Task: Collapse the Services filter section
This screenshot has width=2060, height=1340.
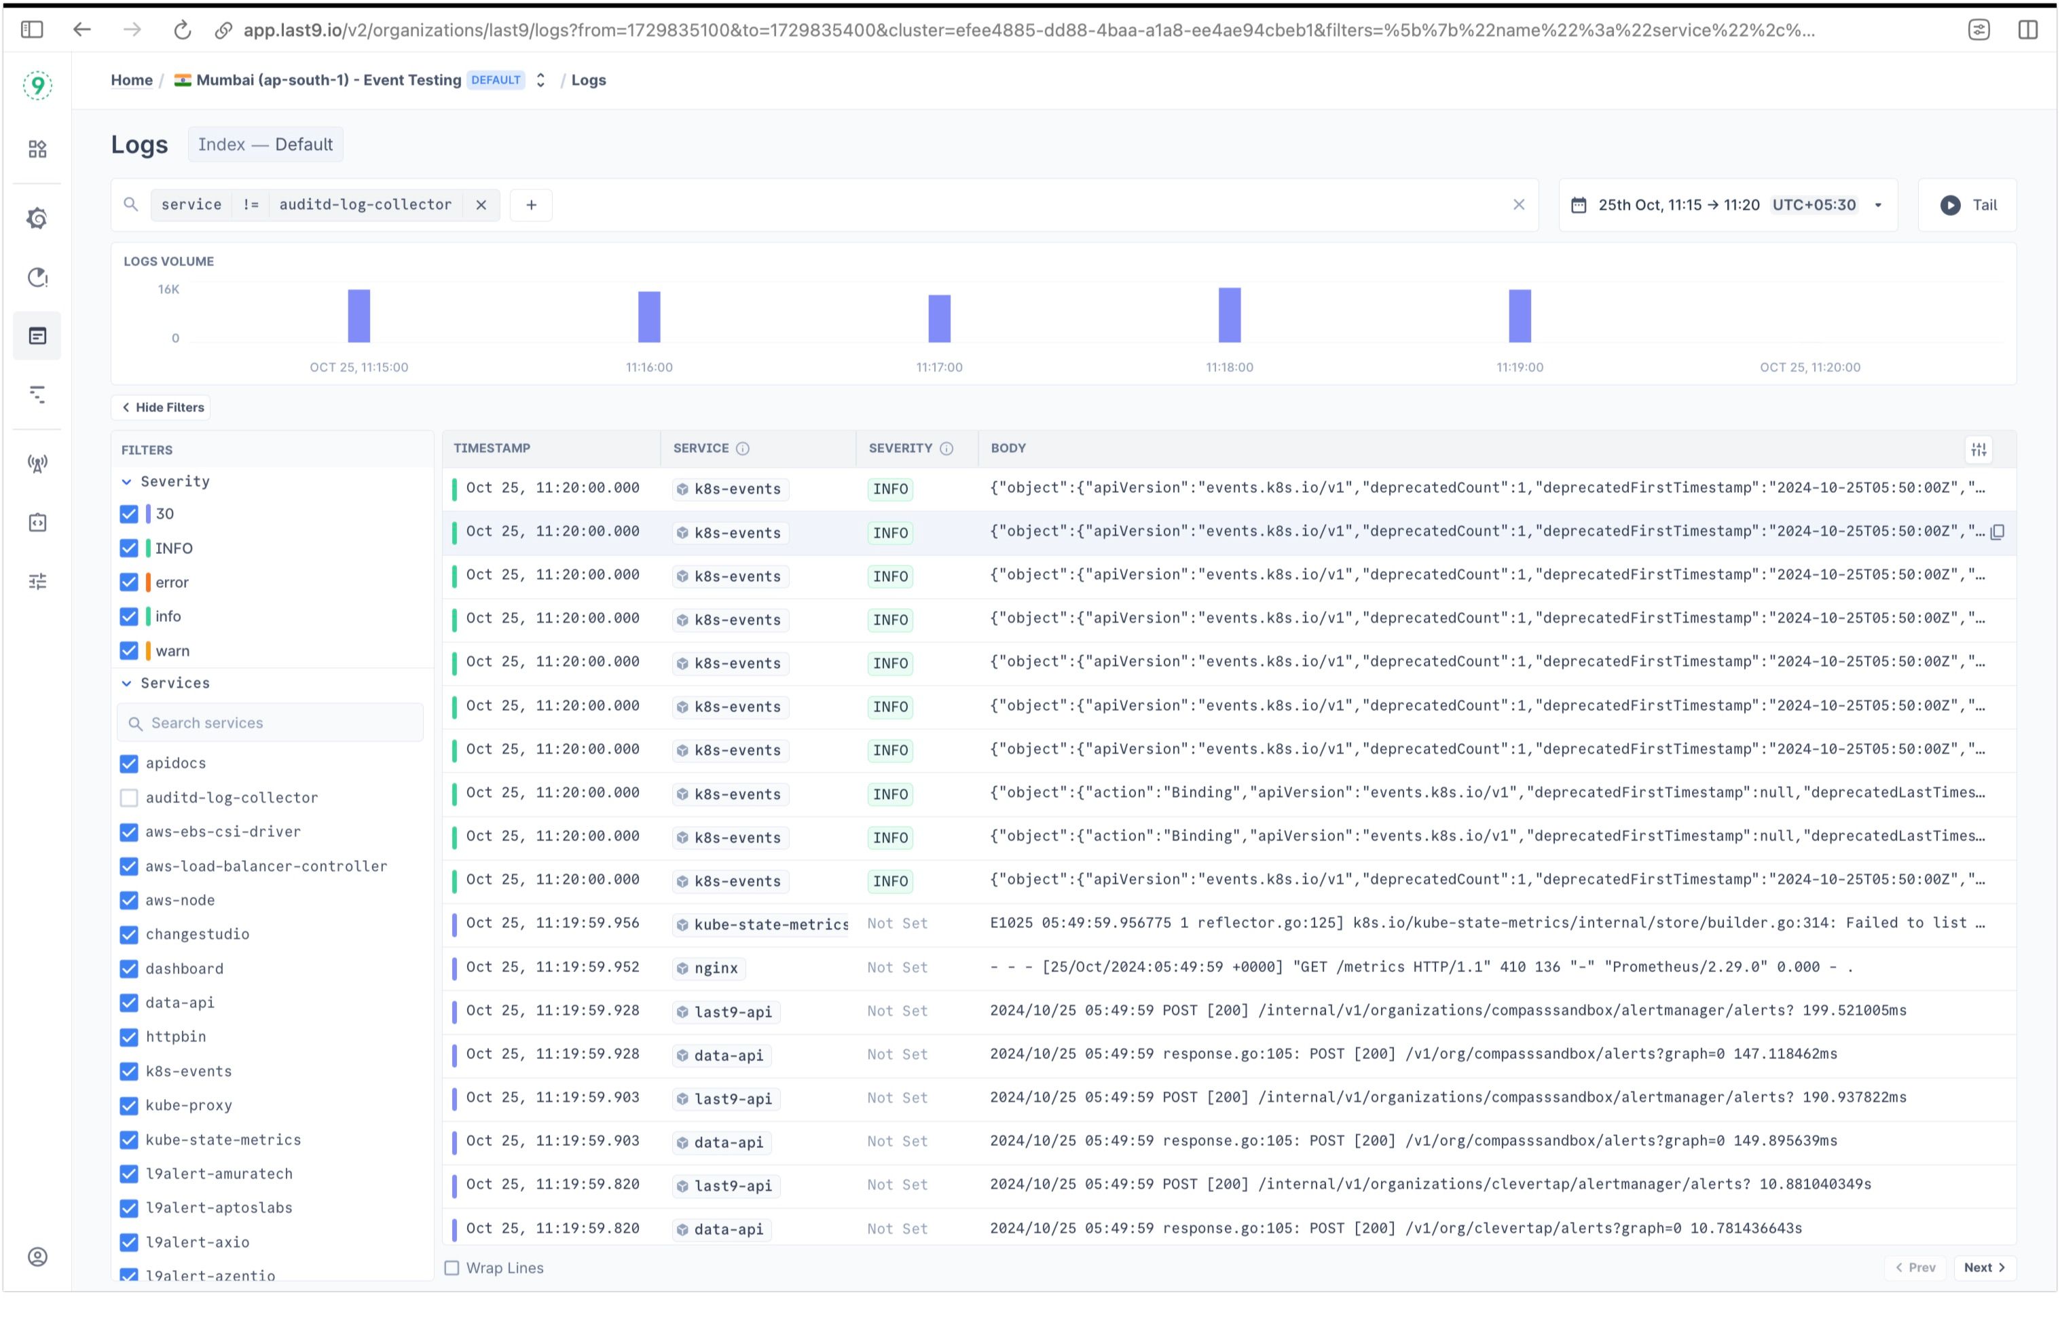Action: (x=126, y=684)
